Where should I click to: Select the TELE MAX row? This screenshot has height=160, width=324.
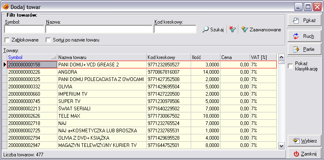pos(142,116)
